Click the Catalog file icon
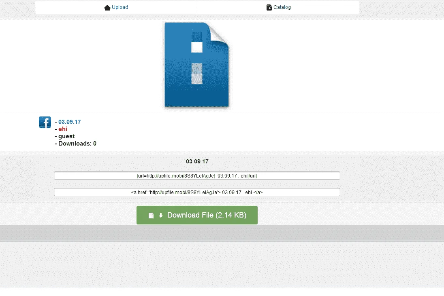444x296 pixels. click(x=269, y=7)
